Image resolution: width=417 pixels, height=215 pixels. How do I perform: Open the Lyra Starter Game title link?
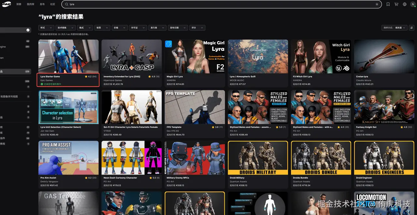tap(50, 77)
